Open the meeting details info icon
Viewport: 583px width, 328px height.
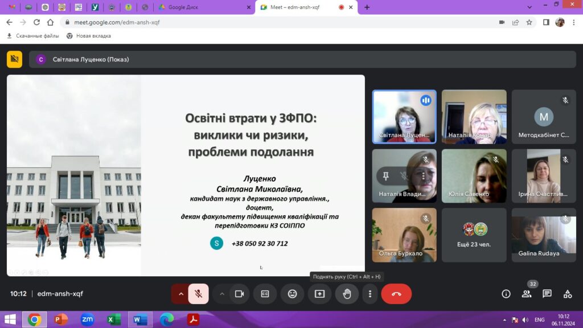[x=506, y=294]
